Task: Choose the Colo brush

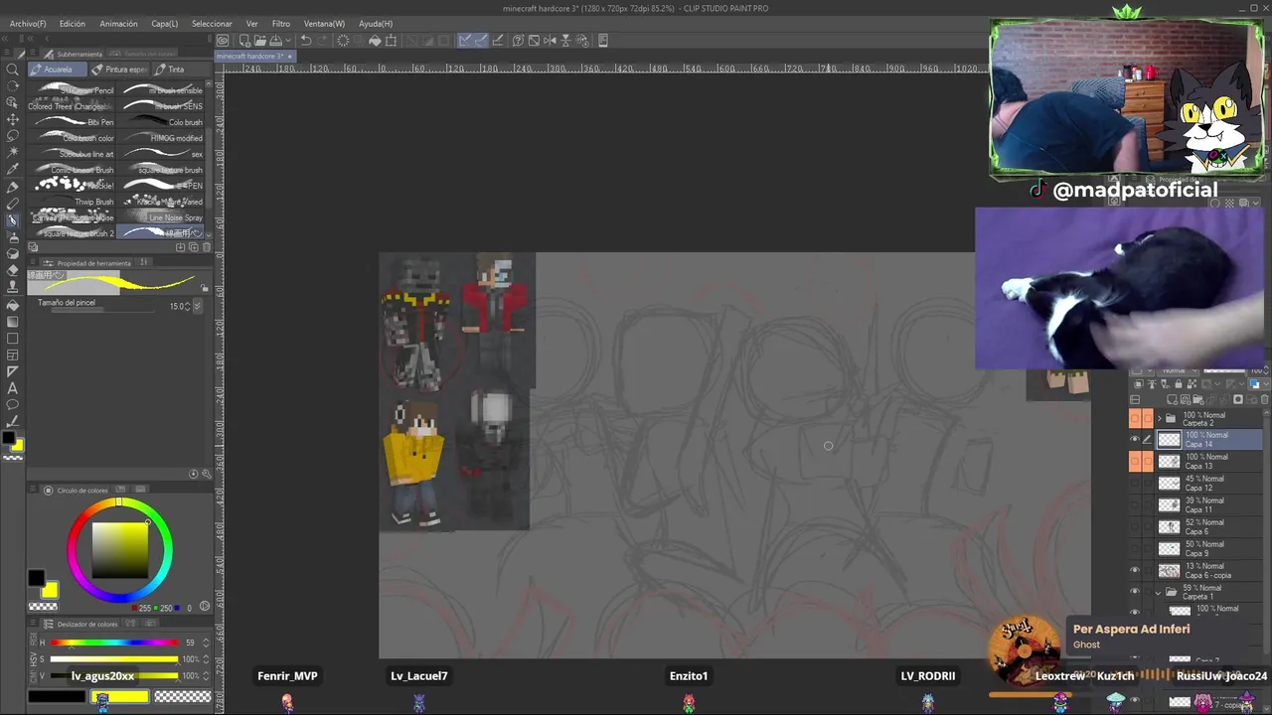Action: click(162, 122)
